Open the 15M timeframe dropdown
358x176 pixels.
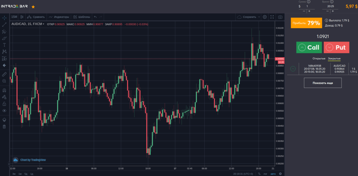tap(14, 17)
